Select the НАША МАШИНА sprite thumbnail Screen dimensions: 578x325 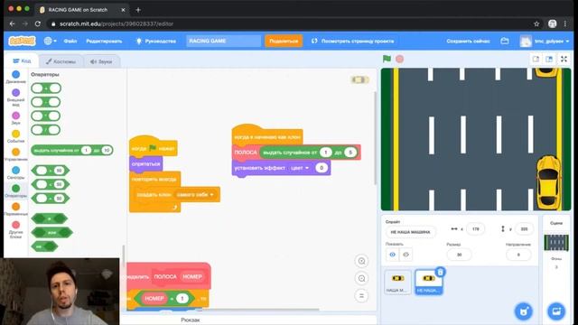click(x=397, y=282)
